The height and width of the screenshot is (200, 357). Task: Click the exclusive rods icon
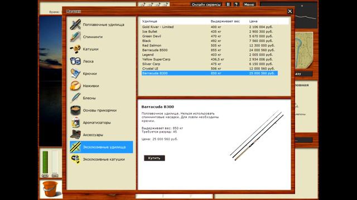coord(75,147)
